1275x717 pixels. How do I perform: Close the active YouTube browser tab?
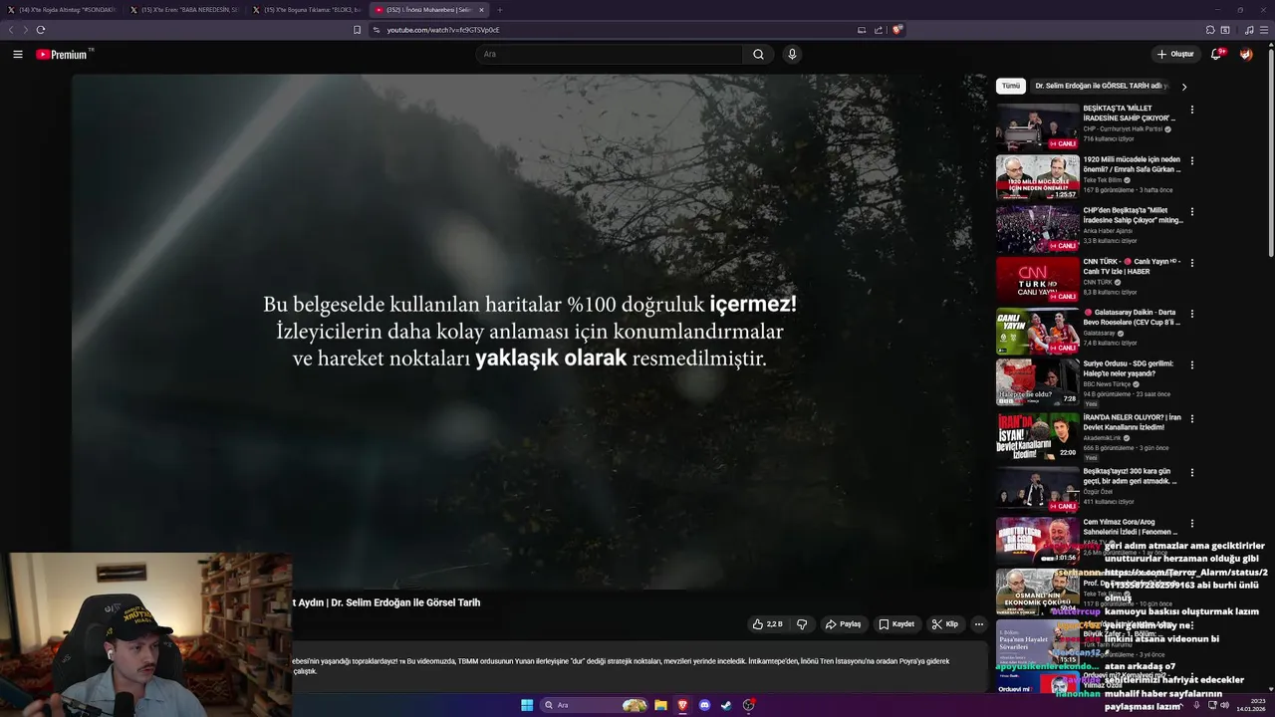(x=481, y=10)
